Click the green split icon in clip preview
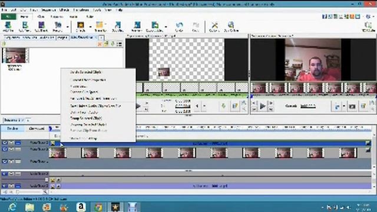Viewport: 377px width, 212px height. [223, 106]
